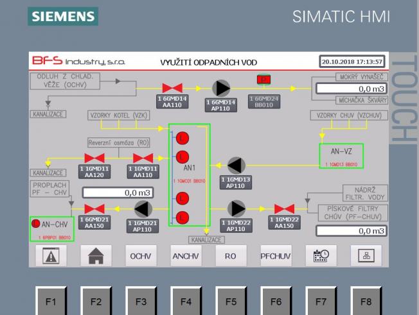
Task: Open the calendar schedule icon
Action: pyautogui.click(x=321, y=256)
